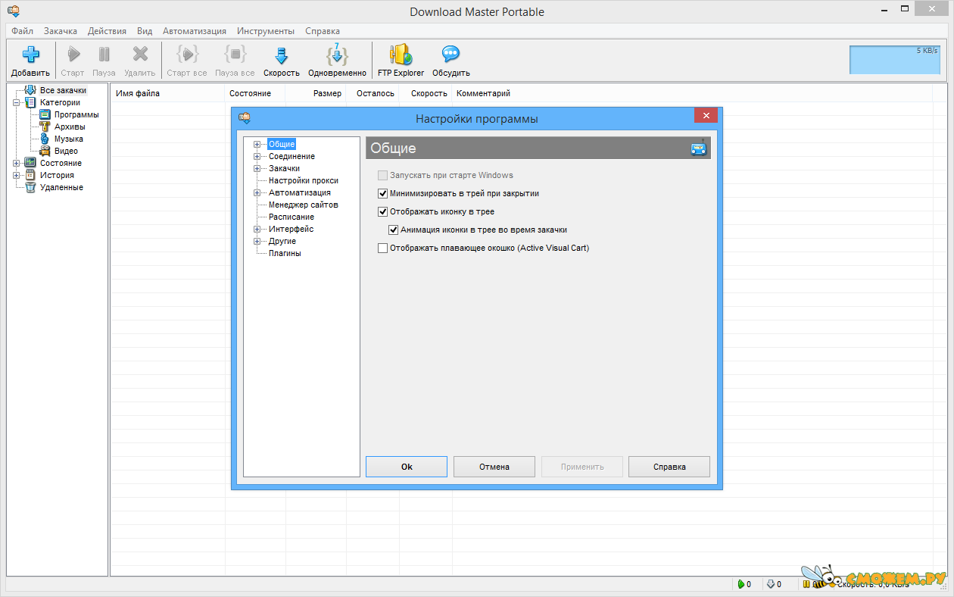Select the Видео category

click(x=66, y=152)
